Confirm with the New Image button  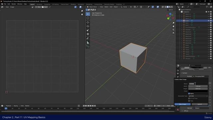(182, 104)
